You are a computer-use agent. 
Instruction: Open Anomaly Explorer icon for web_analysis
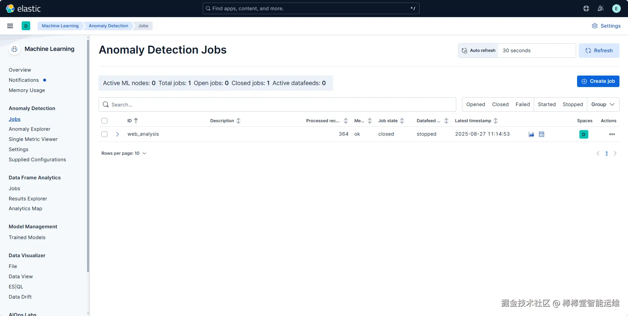pyautogui.click(x=542, y=134)
